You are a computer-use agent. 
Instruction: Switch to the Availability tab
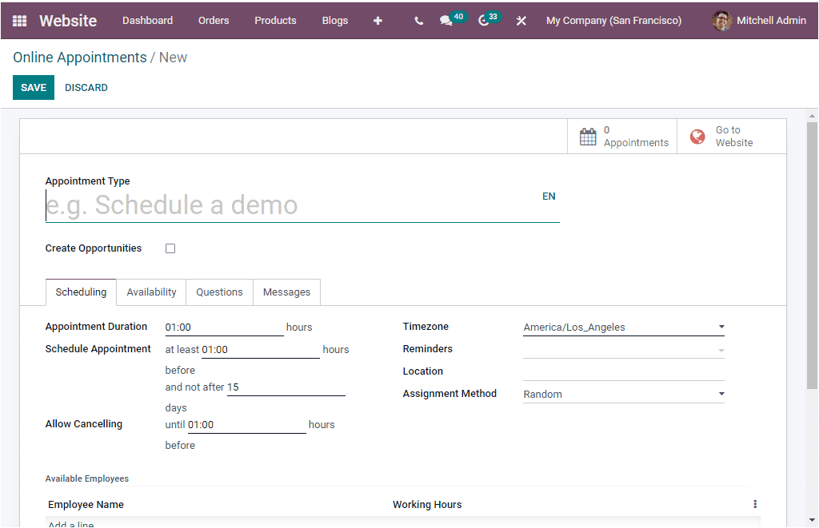point(150,292)
